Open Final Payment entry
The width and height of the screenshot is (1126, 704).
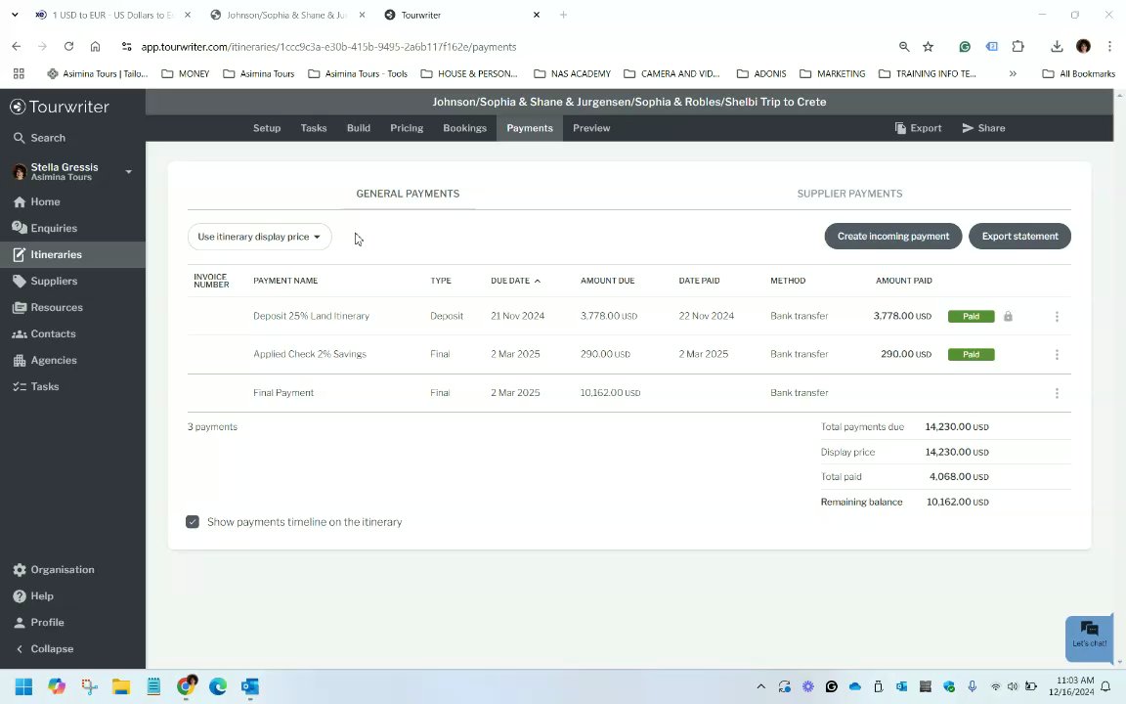[x=282, y=393]
